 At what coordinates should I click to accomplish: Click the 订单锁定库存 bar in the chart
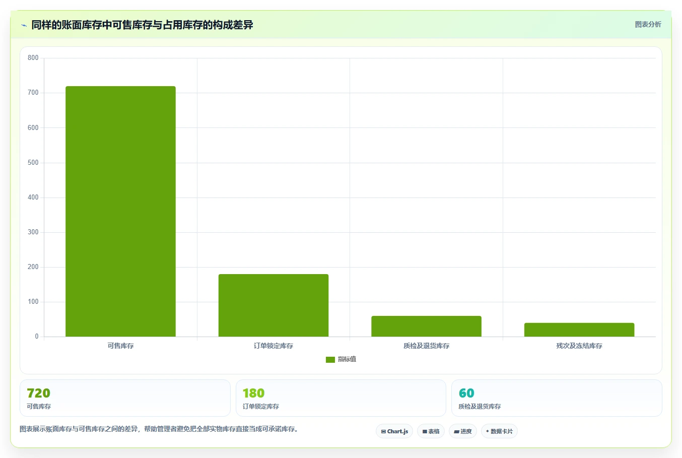[274, 305]
